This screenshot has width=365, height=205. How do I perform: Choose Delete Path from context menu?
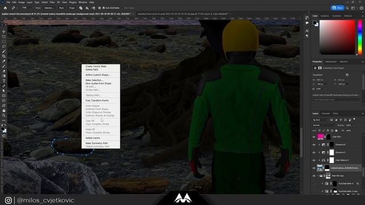click(x=92, y=69)
